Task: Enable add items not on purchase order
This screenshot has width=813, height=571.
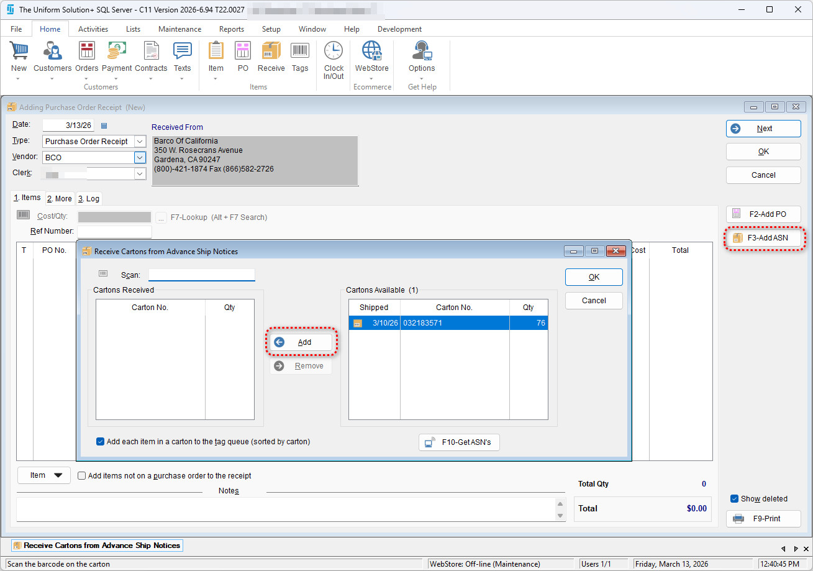Action: pyautogui.click(x=82, y=476)
